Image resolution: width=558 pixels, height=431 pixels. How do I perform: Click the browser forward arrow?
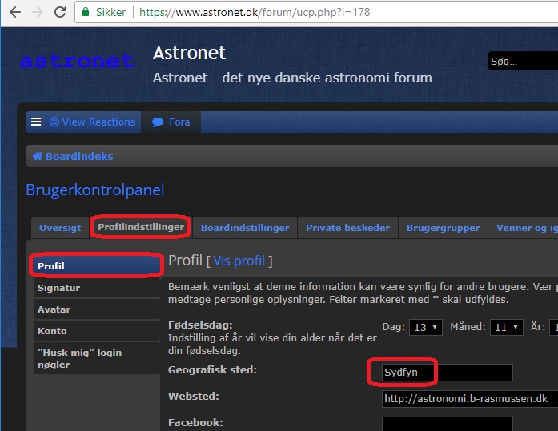pyautogui.click(x=38, y=12)
